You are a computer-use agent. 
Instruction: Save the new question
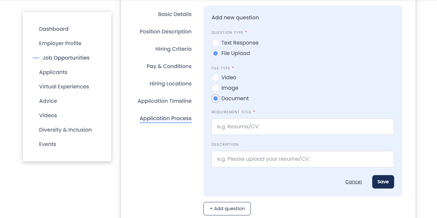383,182
